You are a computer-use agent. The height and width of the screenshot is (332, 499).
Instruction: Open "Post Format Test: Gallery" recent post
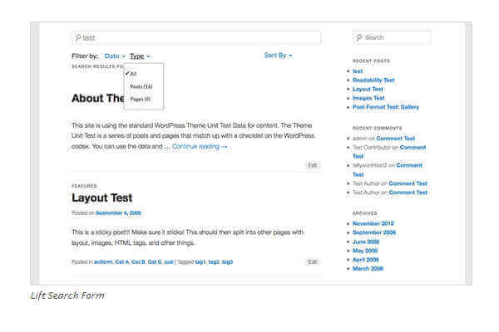(386, 107)
